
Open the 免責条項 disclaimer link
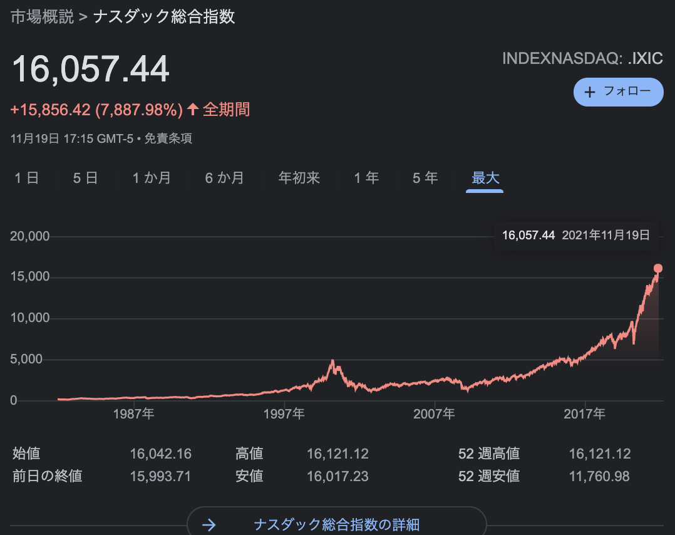(x=168, y=138)
